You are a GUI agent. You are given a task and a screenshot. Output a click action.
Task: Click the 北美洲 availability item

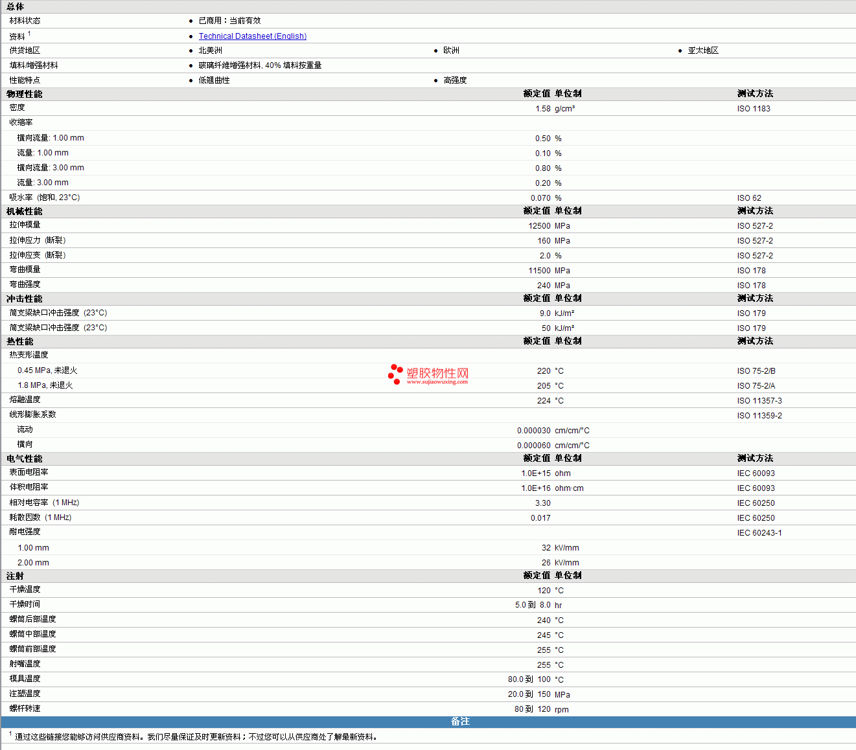(x=211, y=51)
